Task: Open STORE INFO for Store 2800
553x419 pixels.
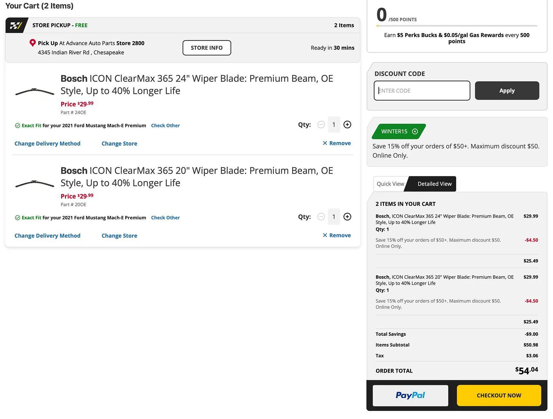Action: coord(207,48)
